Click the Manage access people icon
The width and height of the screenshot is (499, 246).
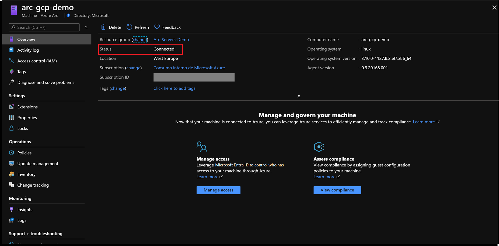(x=202, y=147)
